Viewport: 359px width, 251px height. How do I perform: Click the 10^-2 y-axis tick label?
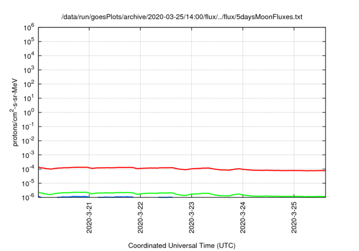(28, 141)
